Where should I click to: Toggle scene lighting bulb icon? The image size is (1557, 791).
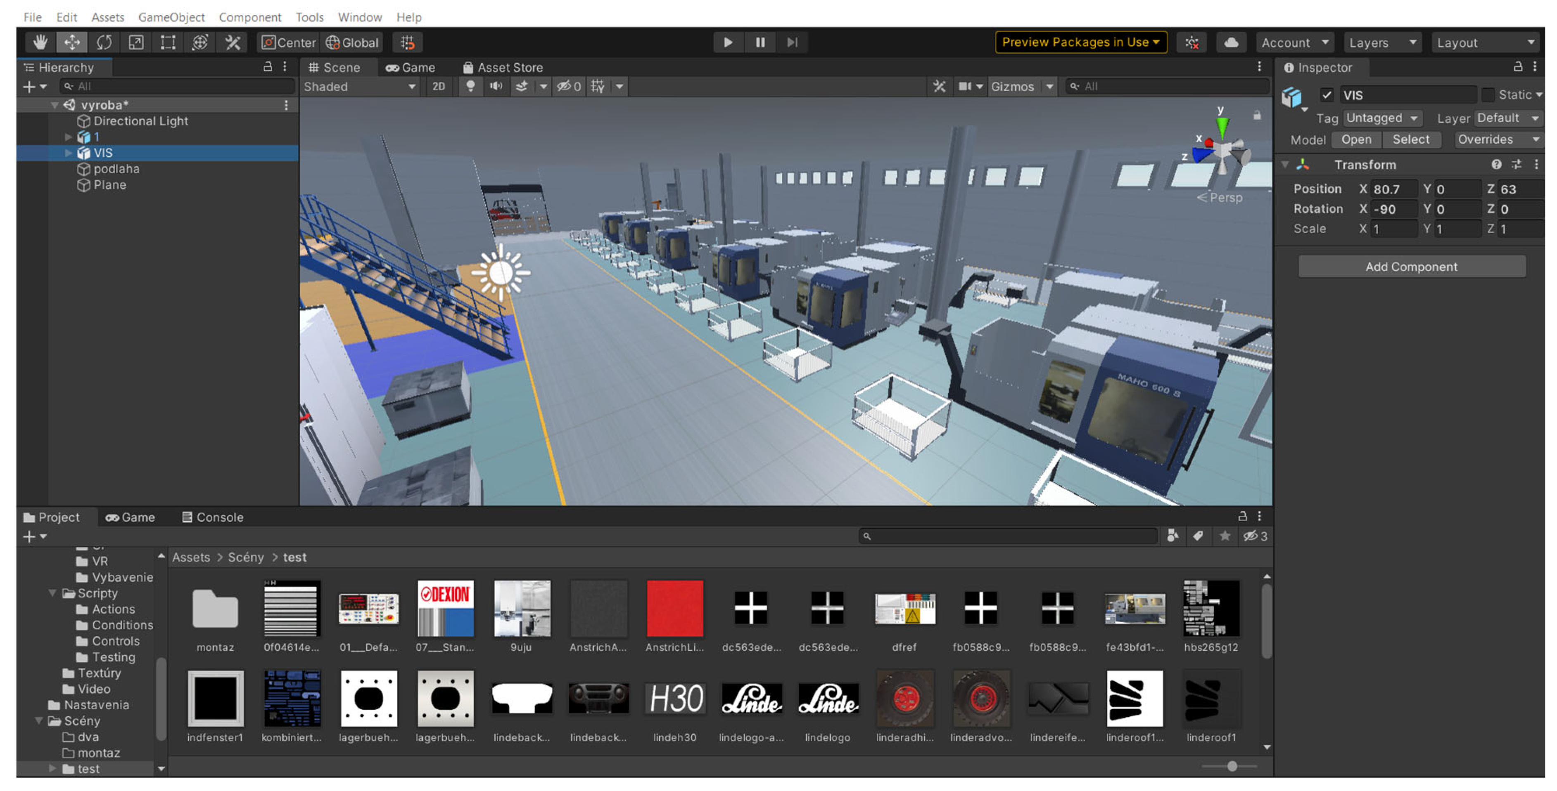pyautogui.click(x=470, y=86)
